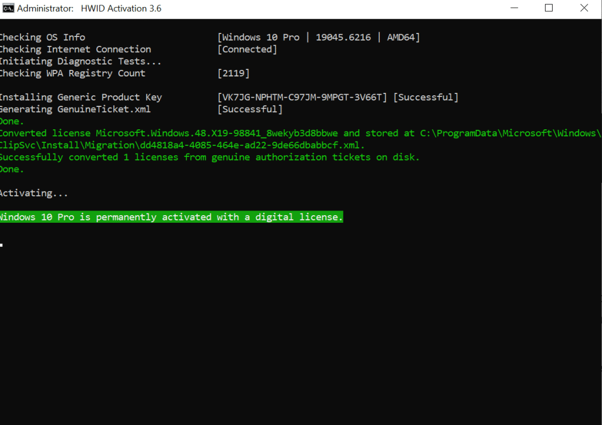602x425 pixels.
Task: Click the "Activating..." status line
Action: [x=34, y=193]
